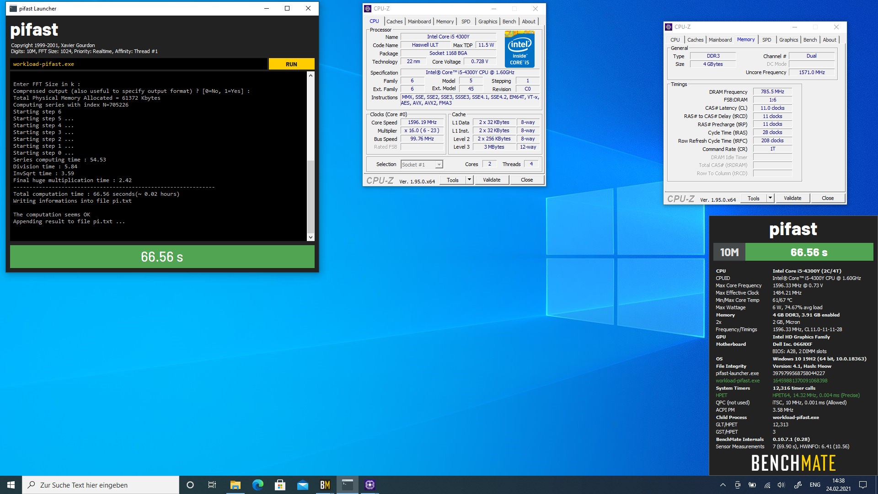Click the workload-pifast.exe path field
Screen dimensions: 878x494
(x=138, y=64)
